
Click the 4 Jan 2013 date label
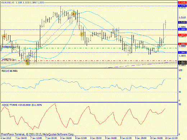coord(6,138)
